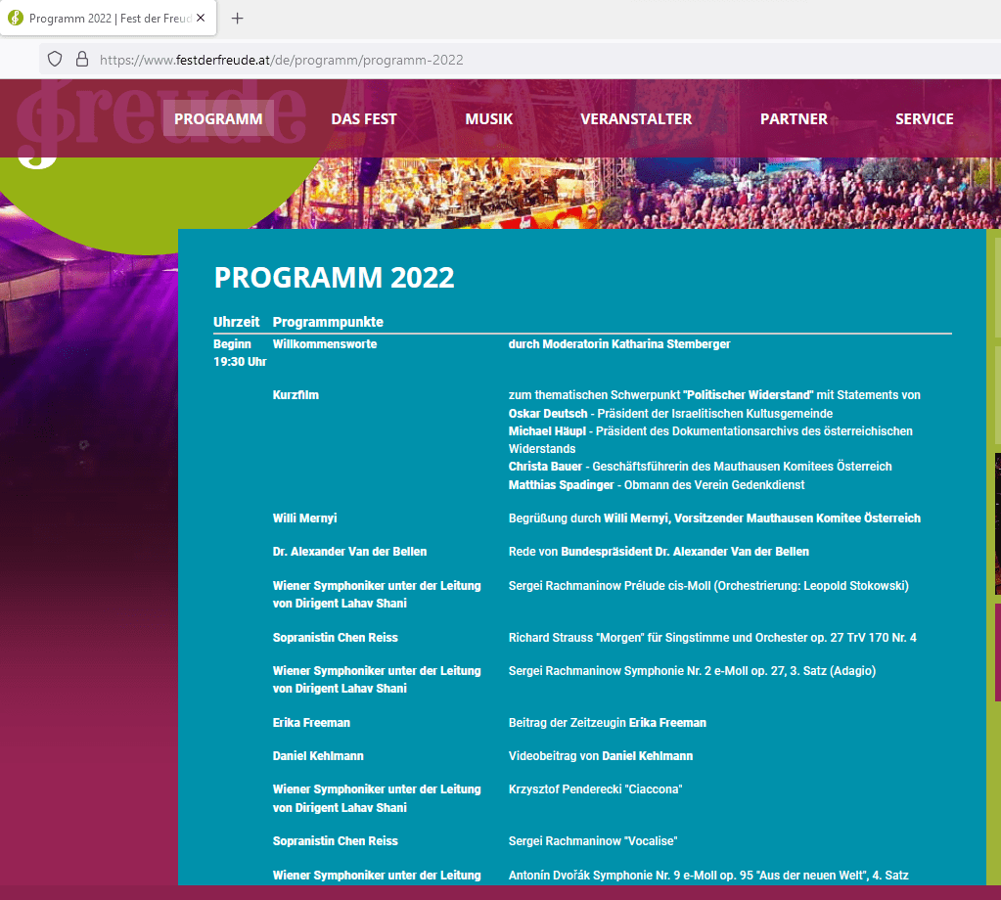Open the PARTNER navigation menu

pos(794,119)
